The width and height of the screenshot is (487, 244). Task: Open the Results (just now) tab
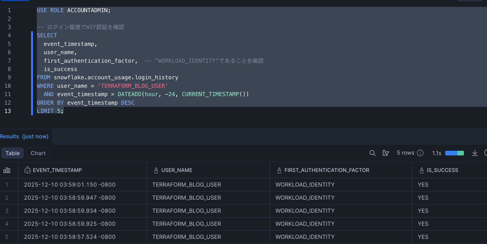pos(24,137)
